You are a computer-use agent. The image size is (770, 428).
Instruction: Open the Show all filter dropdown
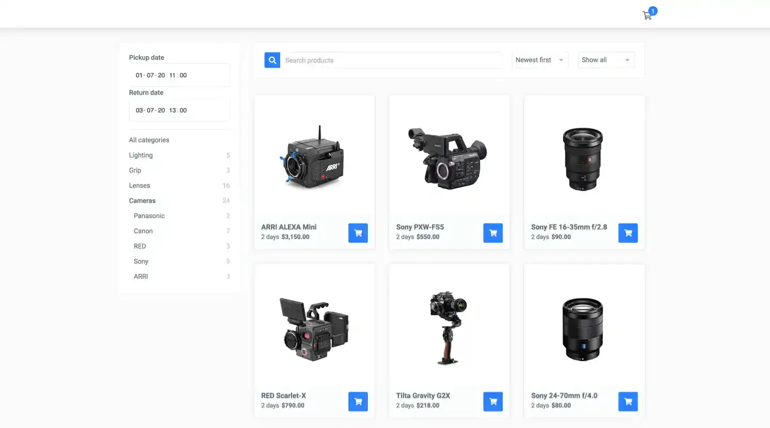coord(606,60)
